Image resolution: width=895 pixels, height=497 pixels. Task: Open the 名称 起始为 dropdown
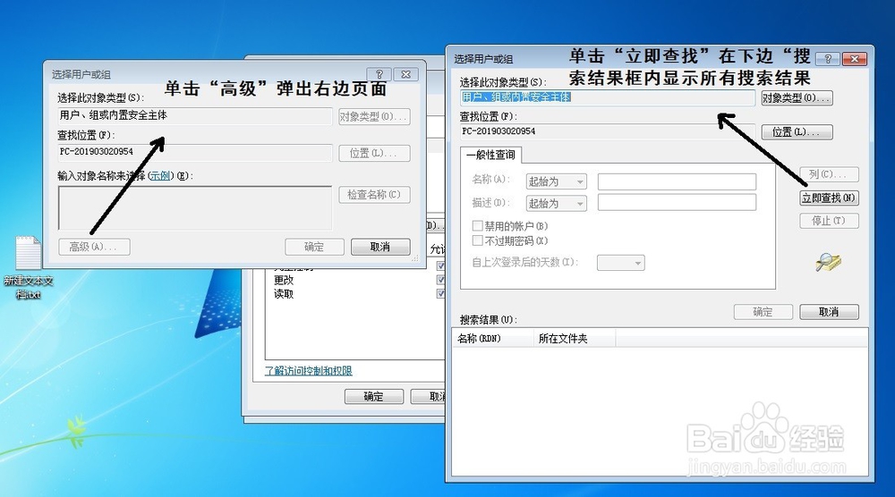(557, 181)
